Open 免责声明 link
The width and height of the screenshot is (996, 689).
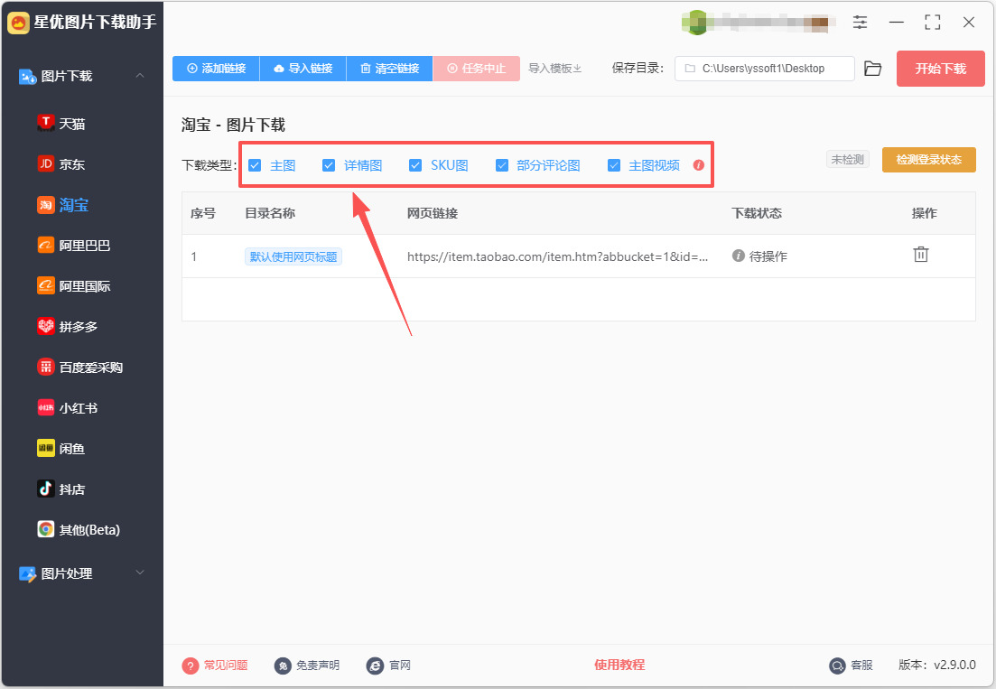(x=307, y=665)
